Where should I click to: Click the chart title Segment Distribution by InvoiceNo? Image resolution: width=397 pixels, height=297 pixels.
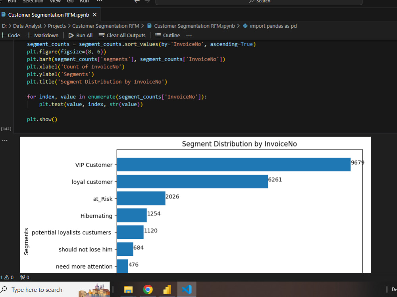(x=239, y=144)
